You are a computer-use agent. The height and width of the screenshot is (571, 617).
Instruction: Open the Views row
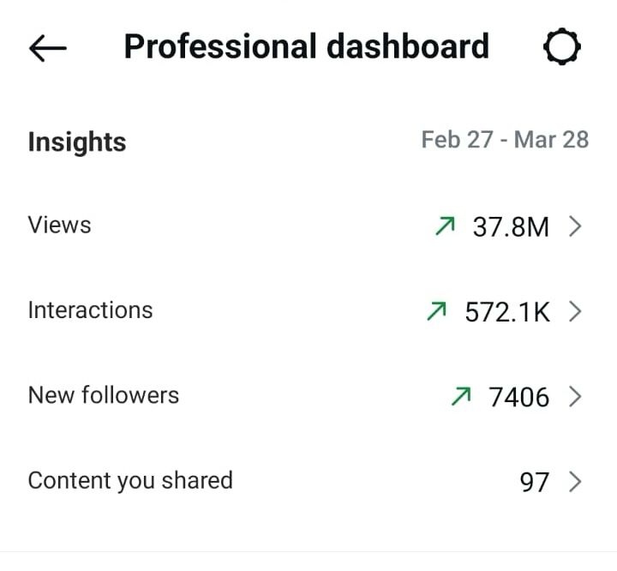coord(308,226)
